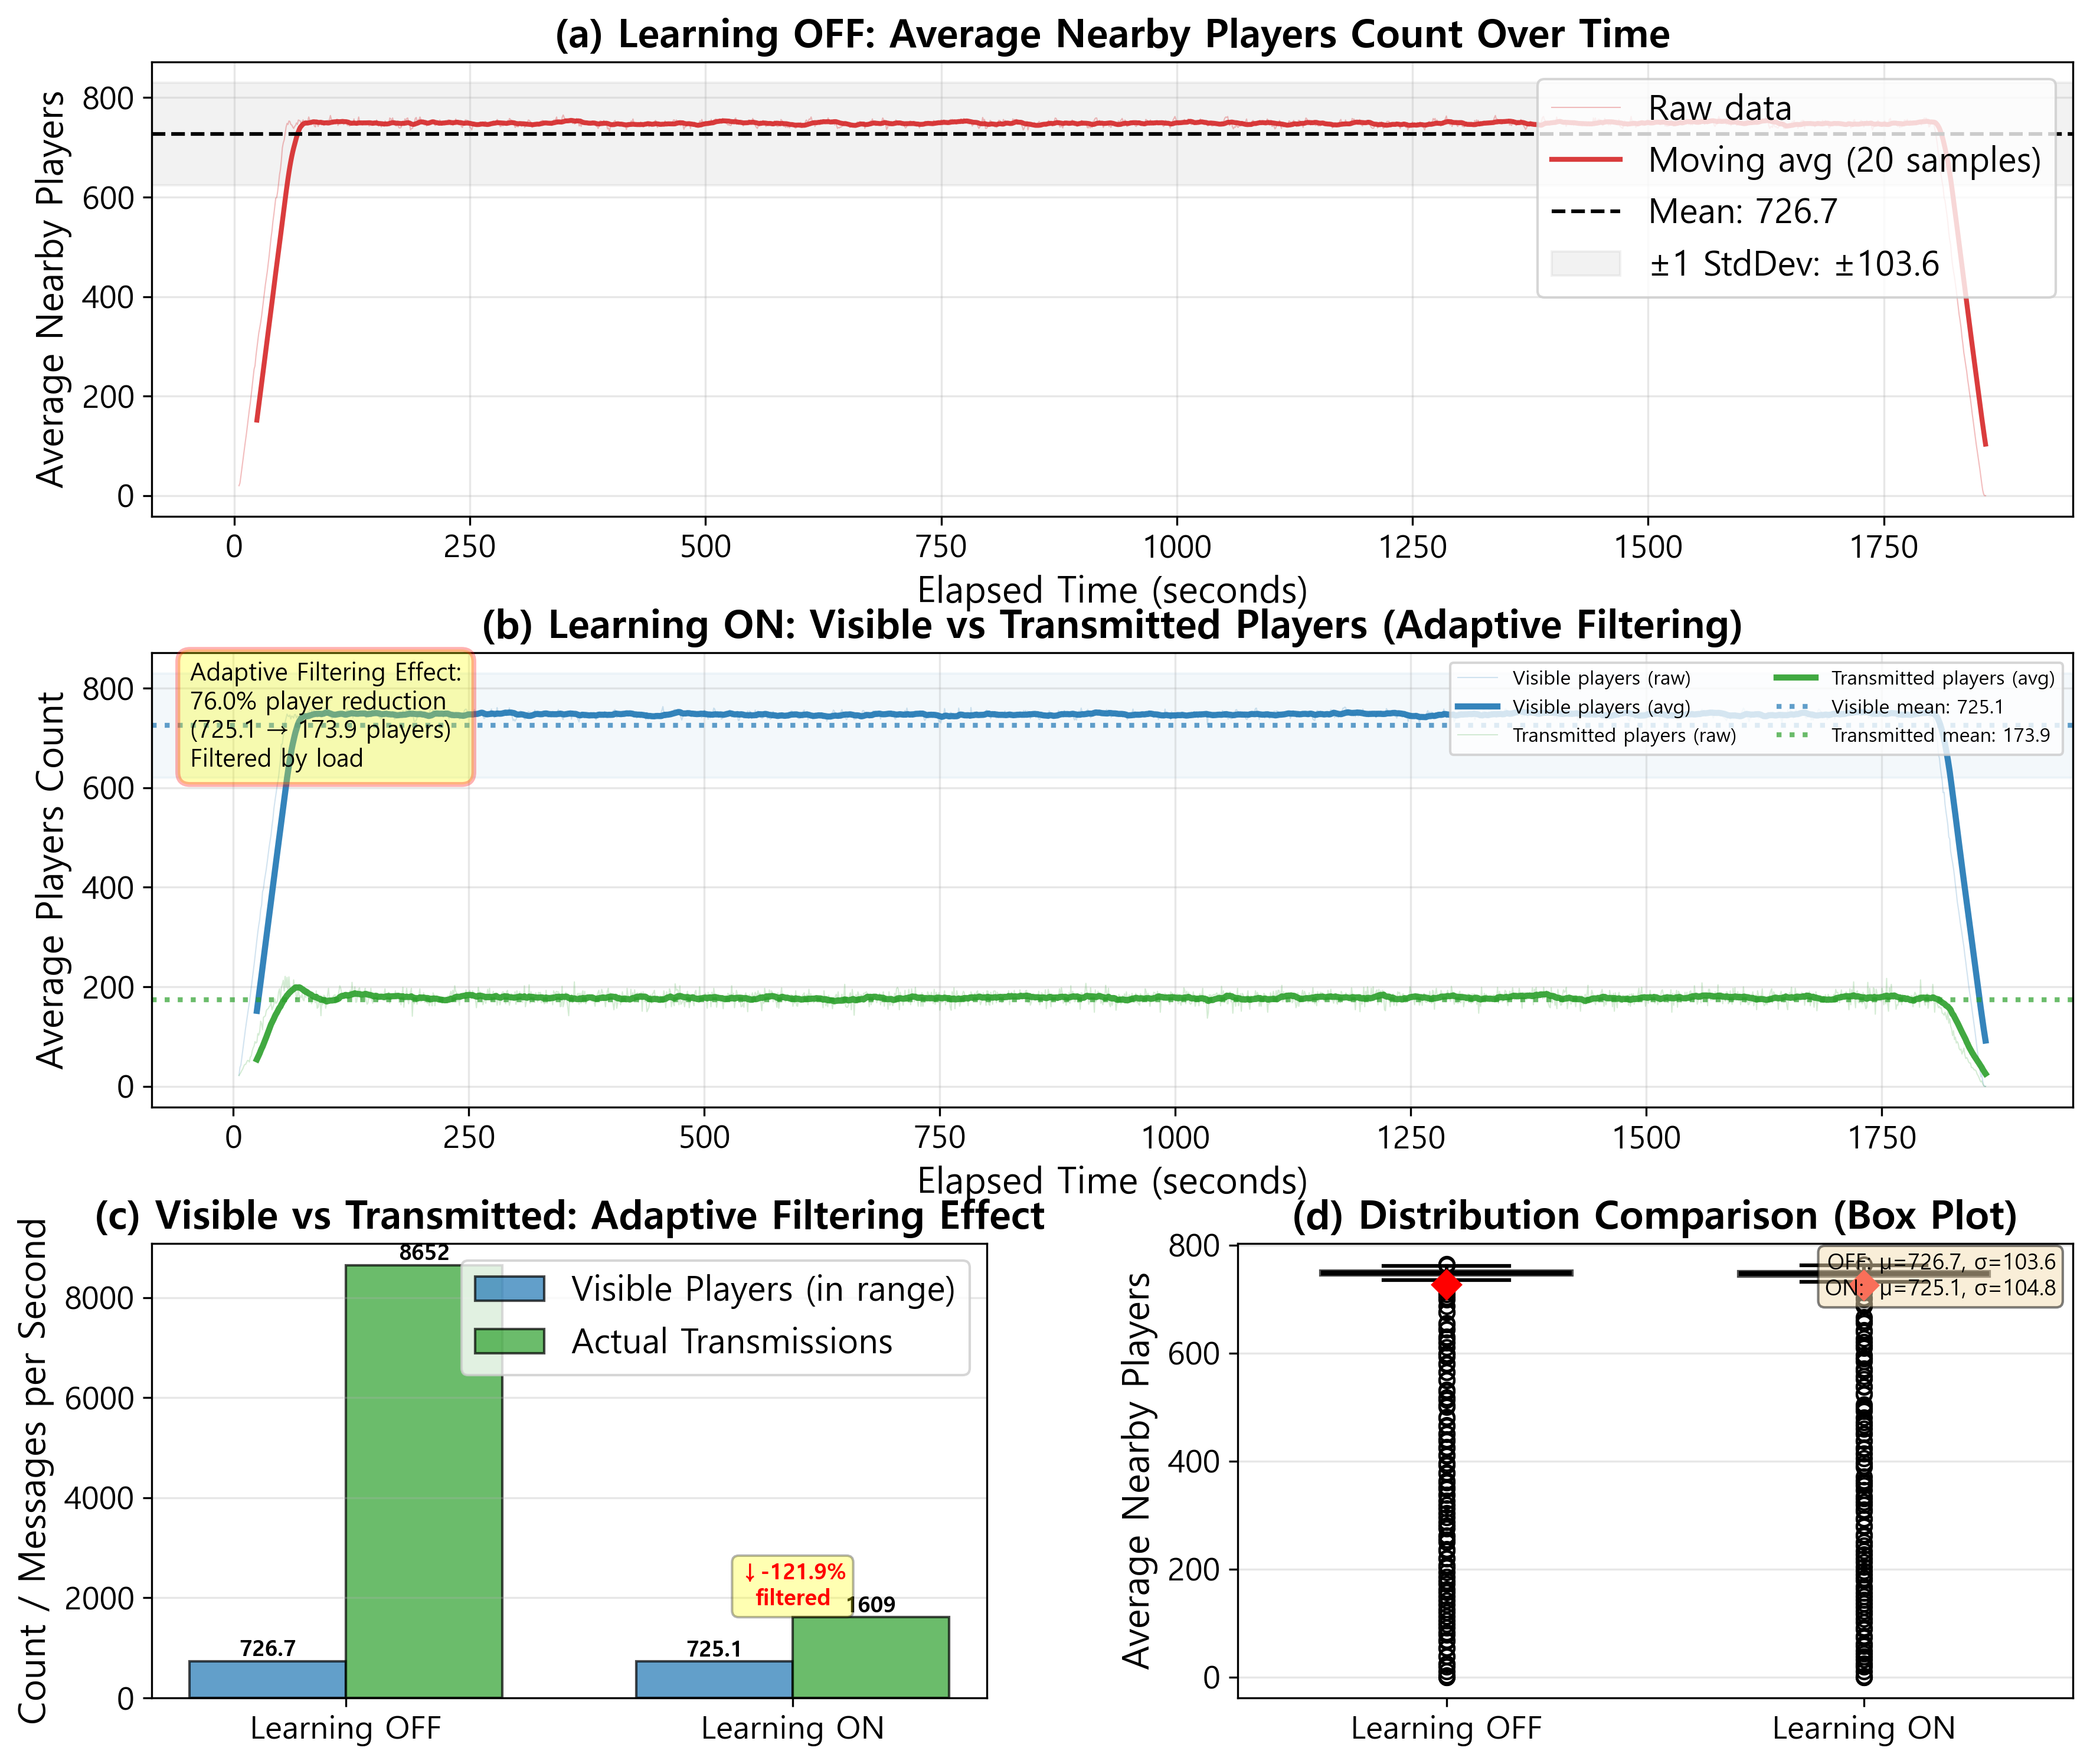Click the Moving avg red legend line
Image resolution: width=2090 pixels, height=1764 pixels.
click(1585, 160)
